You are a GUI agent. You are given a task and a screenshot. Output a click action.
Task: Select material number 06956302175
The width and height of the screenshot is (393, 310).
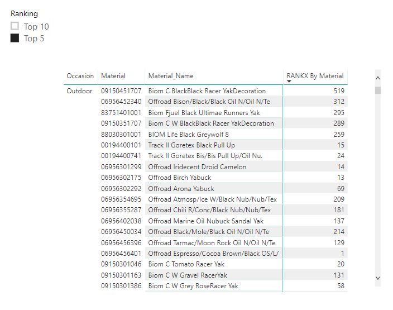pos(121,178)
